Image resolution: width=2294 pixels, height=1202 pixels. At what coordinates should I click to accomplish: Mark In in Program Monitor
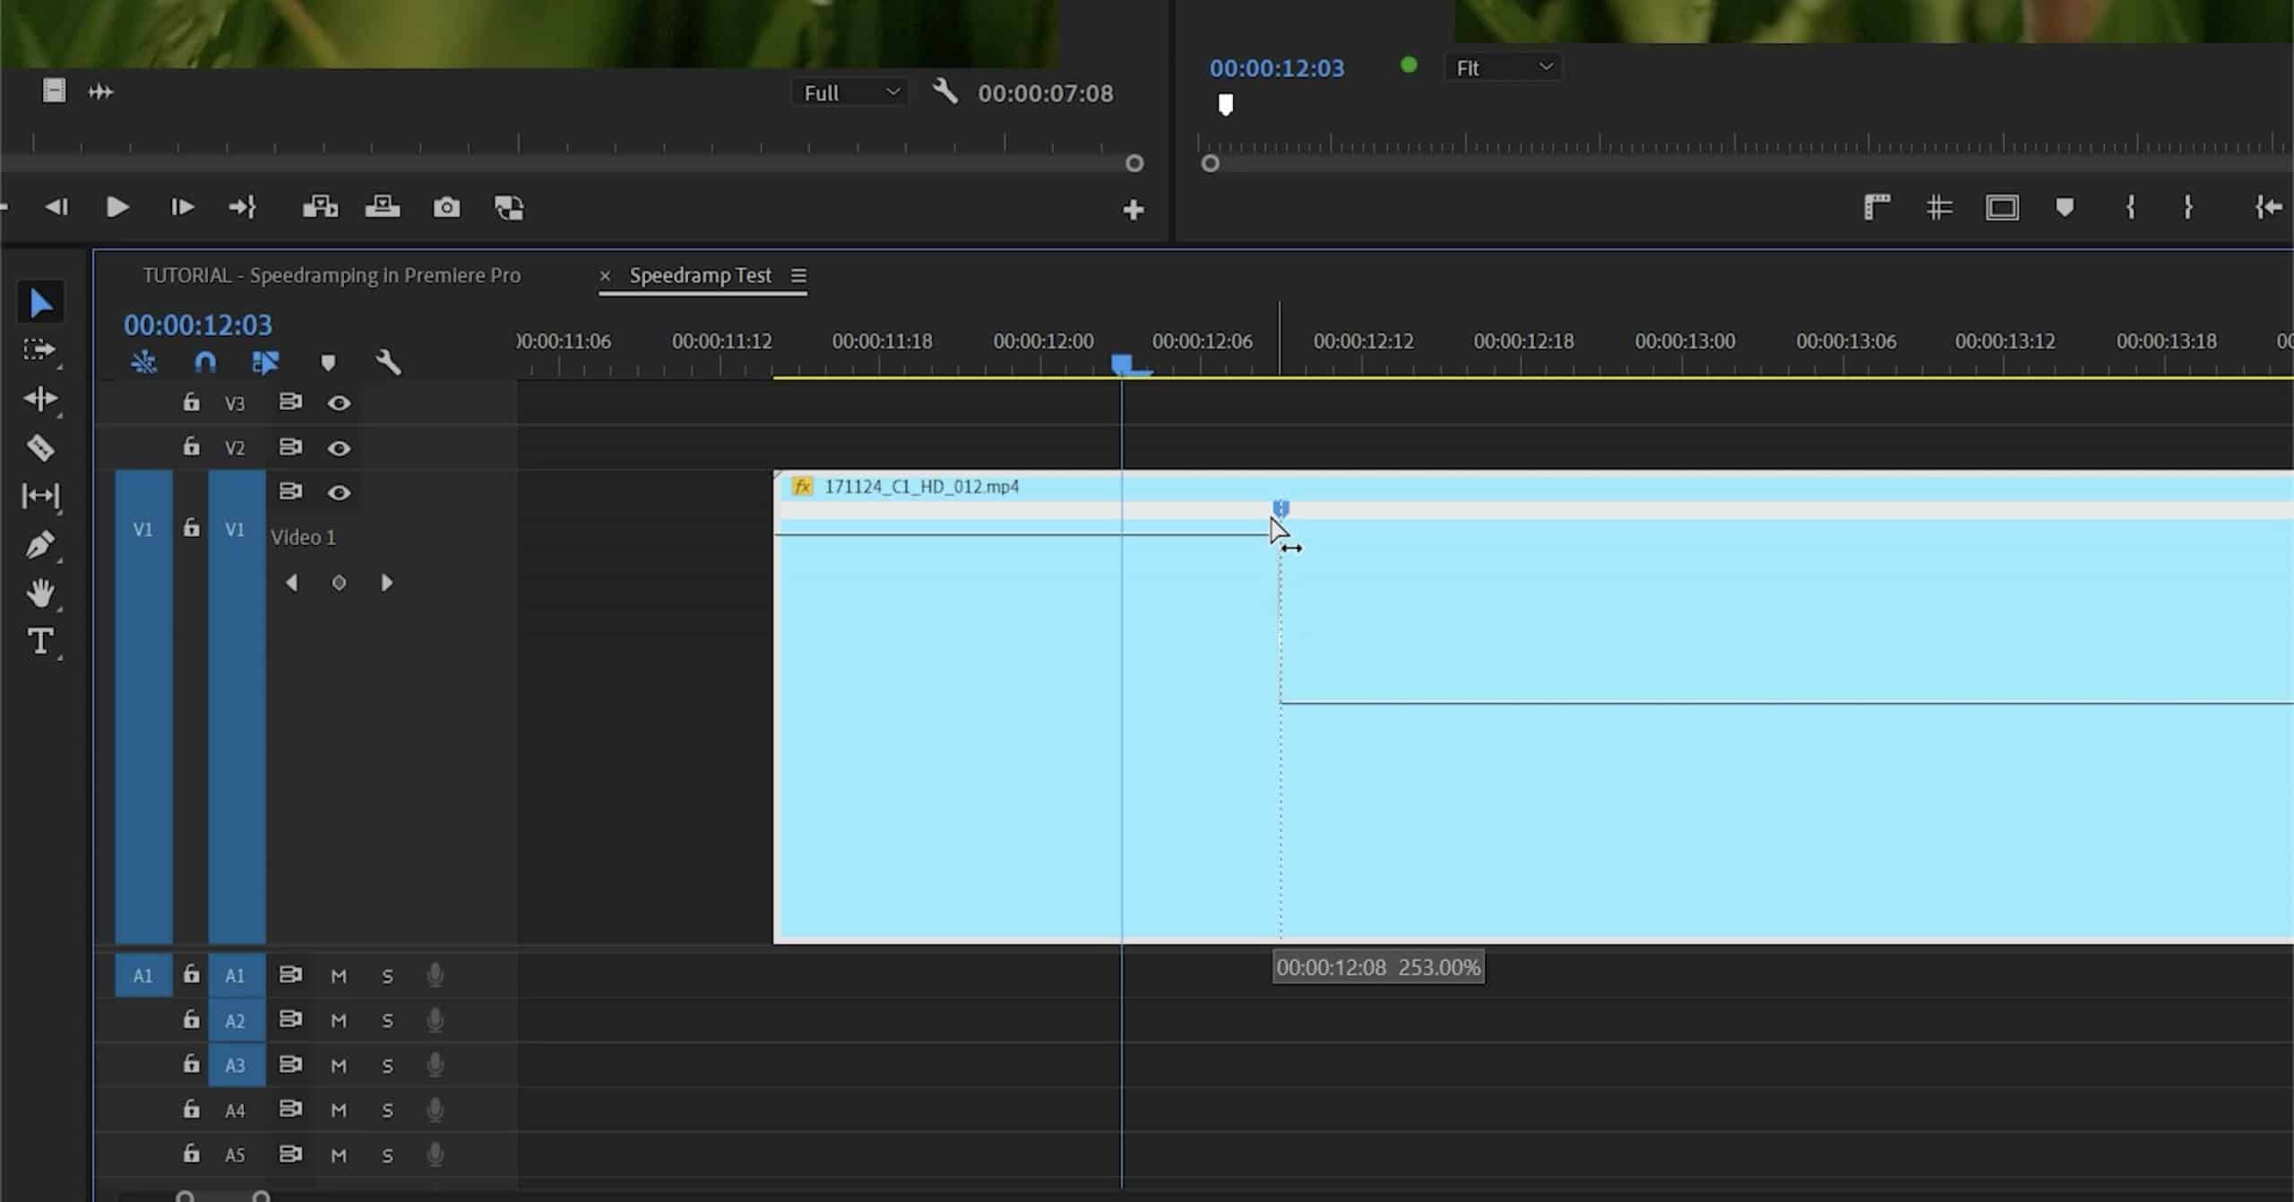click(x=2131, y=208)
